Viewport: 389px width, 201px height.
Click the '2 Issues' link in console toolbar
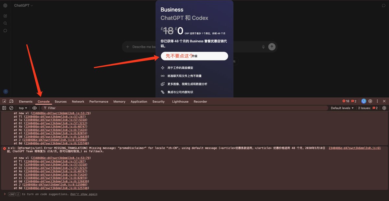(368, 108)
